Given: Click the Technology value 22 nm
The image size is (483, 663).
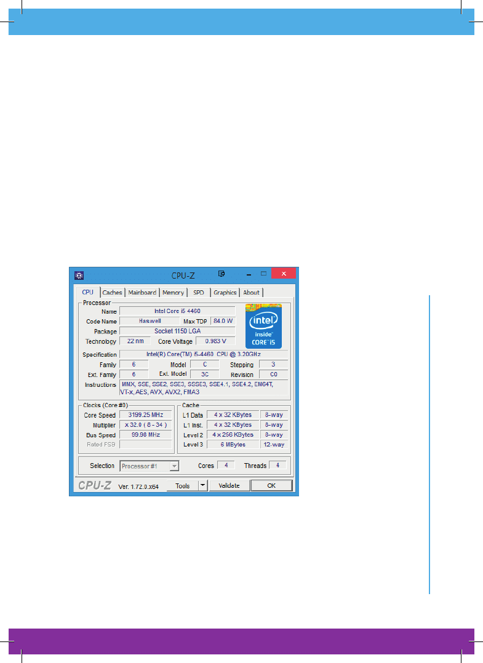Looking at the screenshot, I should (135, 341).
